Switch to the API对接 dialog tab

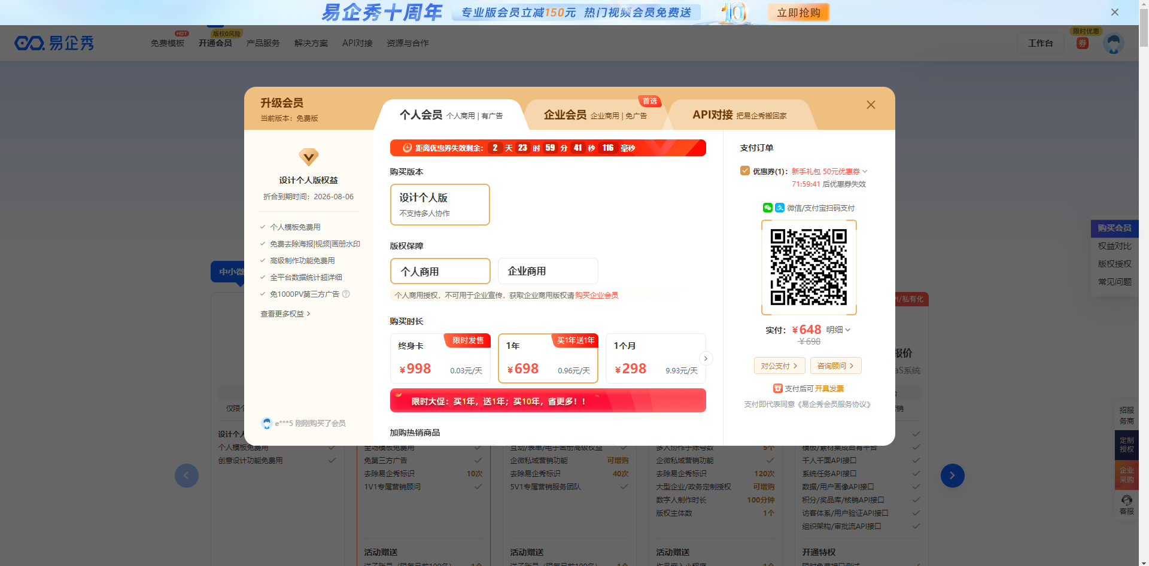740,115
